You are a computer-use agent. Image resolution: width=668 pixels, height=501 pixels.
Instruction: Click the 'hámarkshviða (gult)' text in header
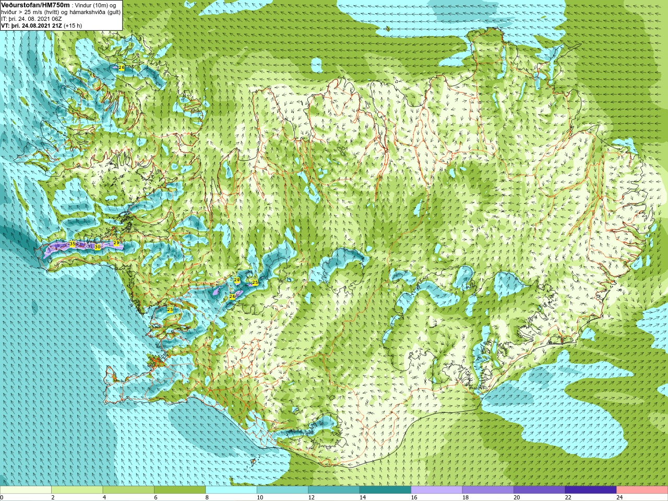96,12
